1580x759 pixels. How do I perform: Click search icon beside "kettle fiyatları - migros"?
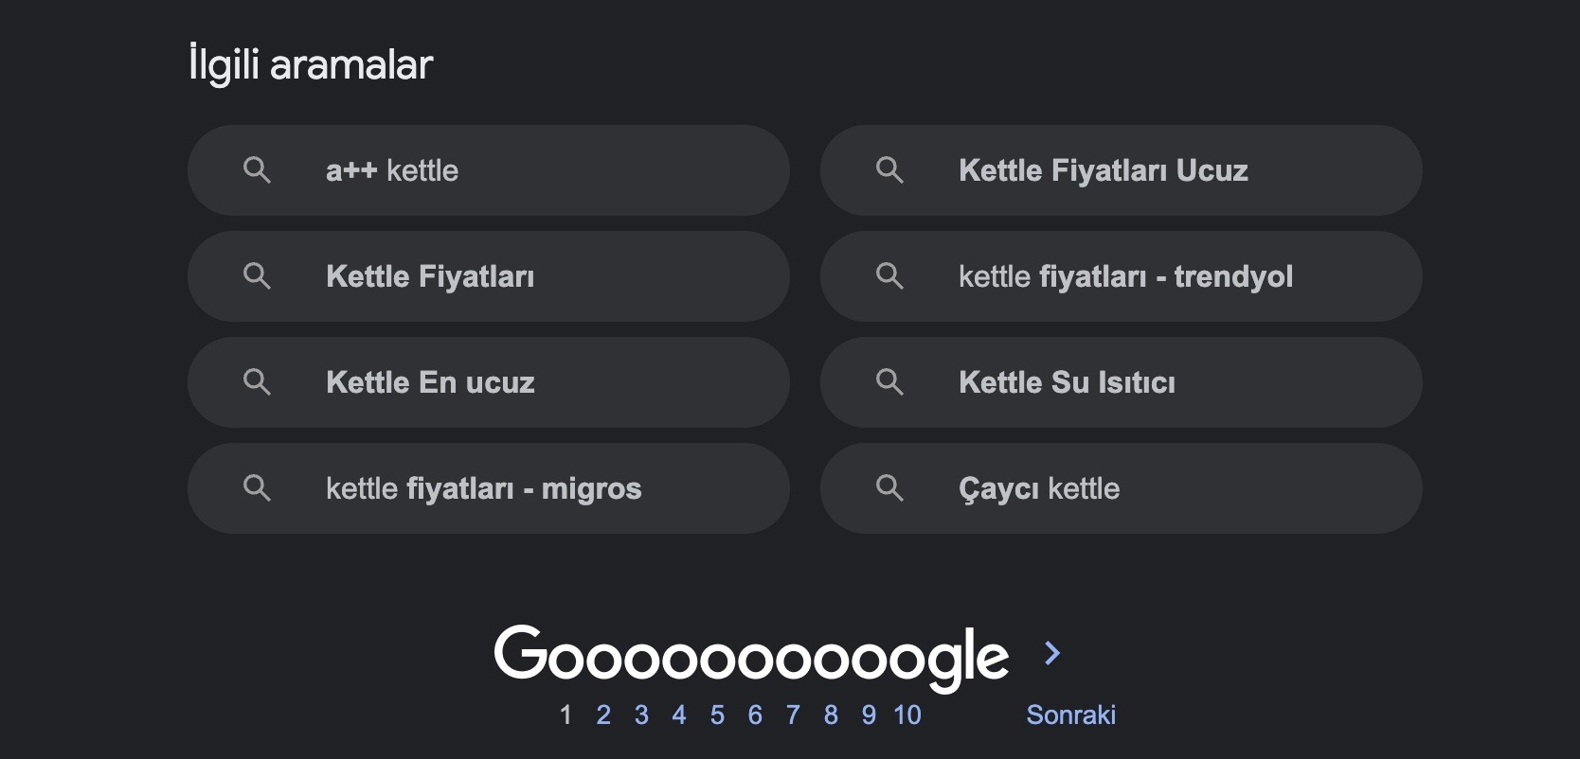click(257, 488)
